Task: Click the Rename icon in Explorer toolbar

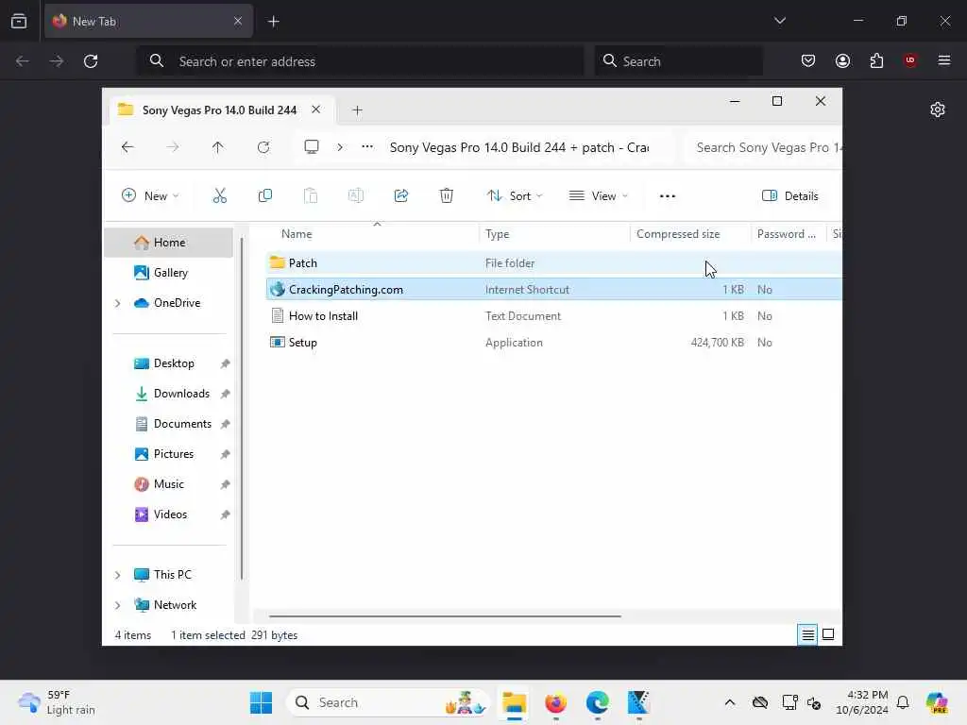Action: click(x=356, y=196)
